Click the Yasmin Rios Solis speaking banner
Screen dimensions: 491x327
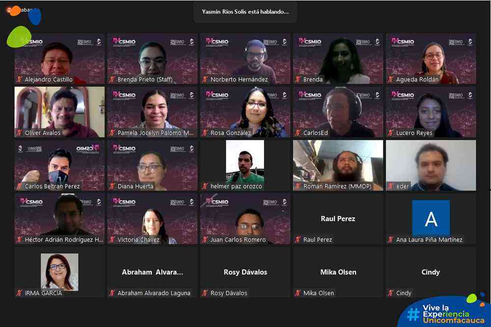(245, 12)
